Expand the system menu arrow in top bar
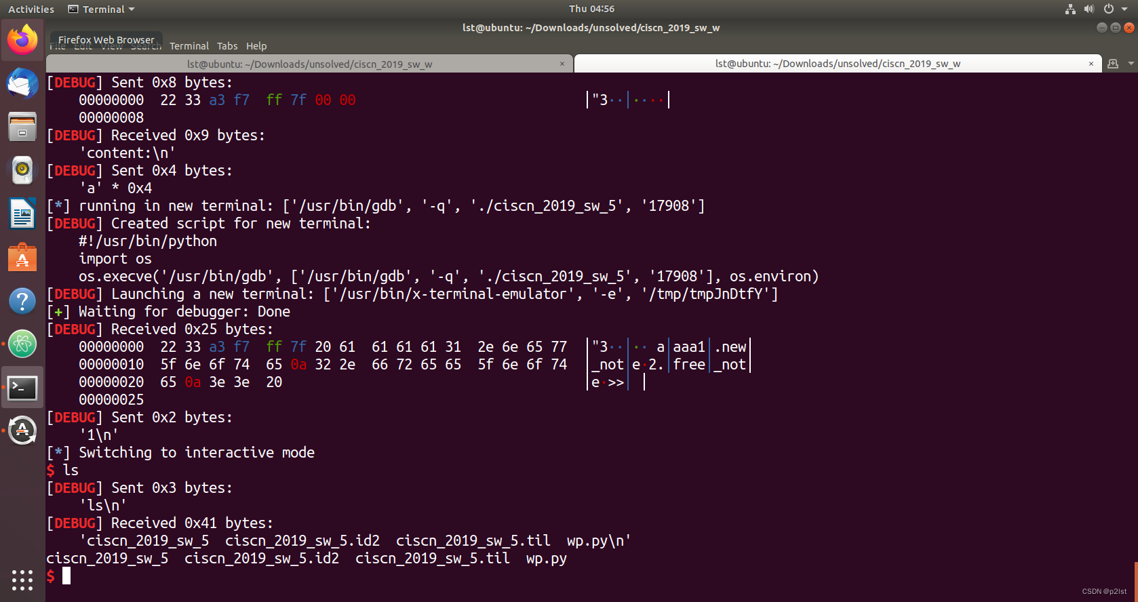The image size is (1138, 602). 1124,9
